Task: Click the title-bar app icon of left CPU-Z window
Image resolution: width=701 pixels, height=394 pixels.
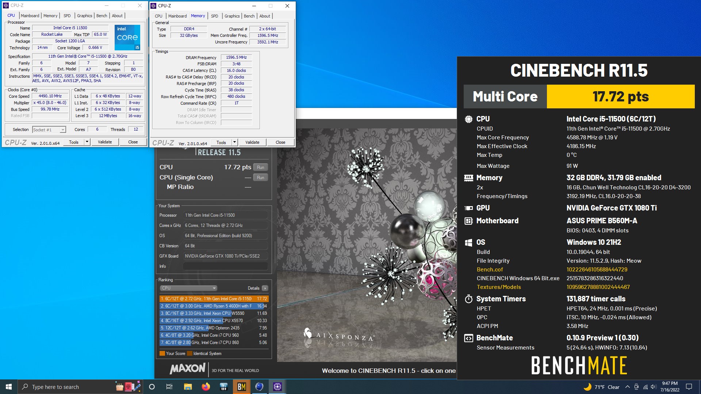Action: coord(6,5)
